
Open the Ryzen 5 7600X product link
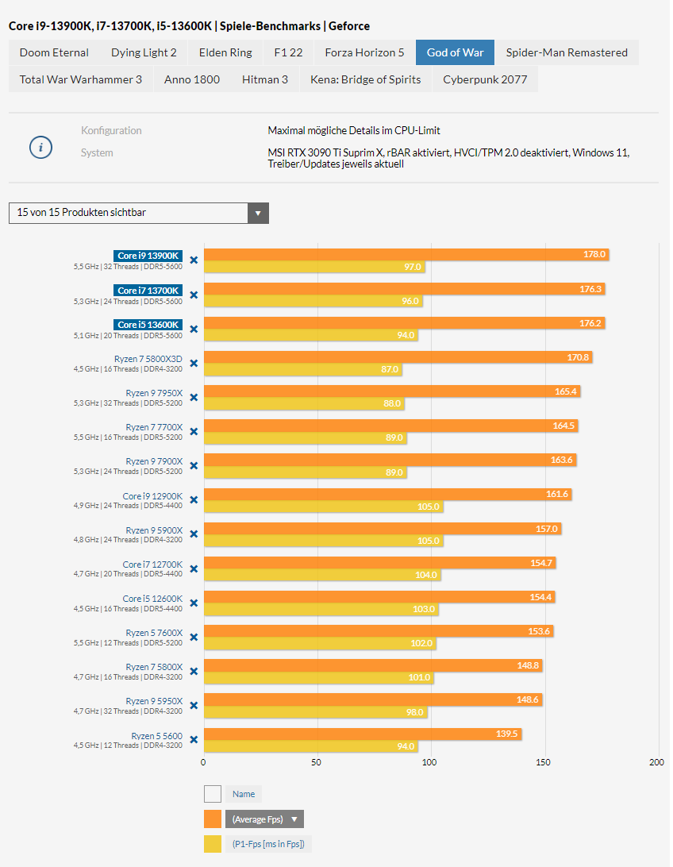tap(154, 633)
